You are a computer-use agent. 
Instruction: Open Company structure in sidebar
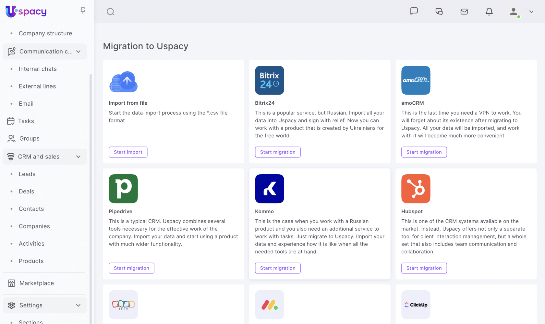(x=45, y=33)
